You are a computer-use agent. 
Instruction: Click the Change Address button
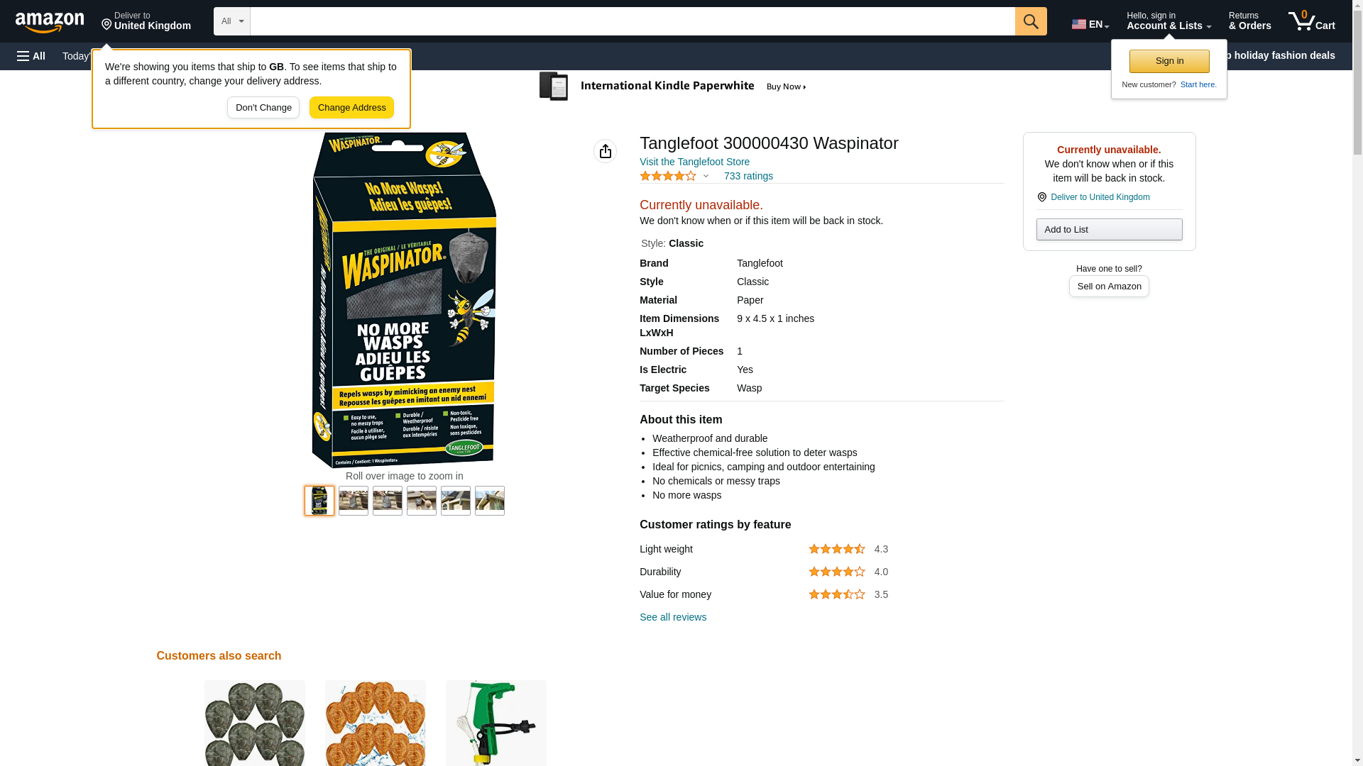pyautogui.click(x=351, y=108)
